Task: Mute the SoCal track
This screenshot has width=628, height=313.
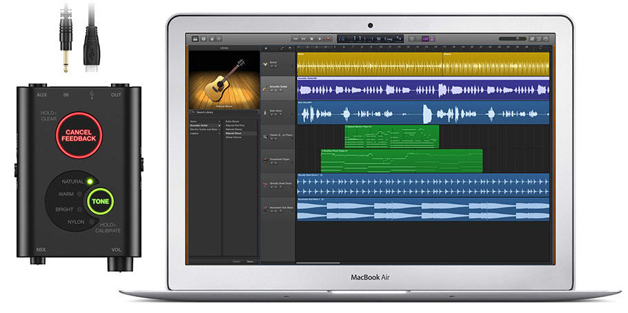Action: click(x=271, y=66)
